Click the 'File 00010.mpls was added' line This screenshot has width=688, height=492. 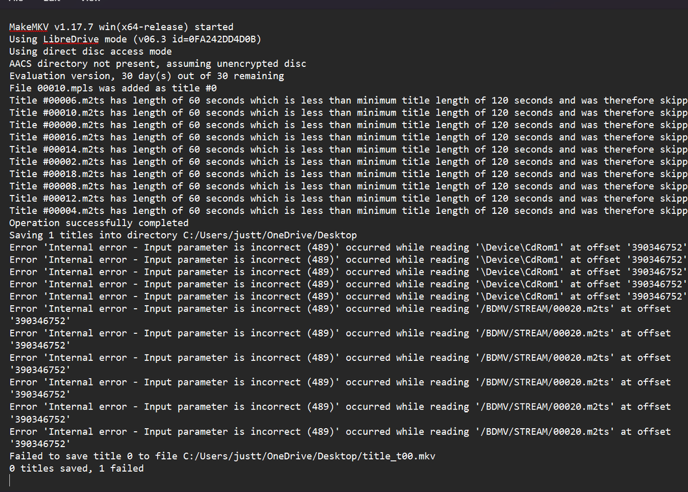pyautogui.click(x=113, y=89)
